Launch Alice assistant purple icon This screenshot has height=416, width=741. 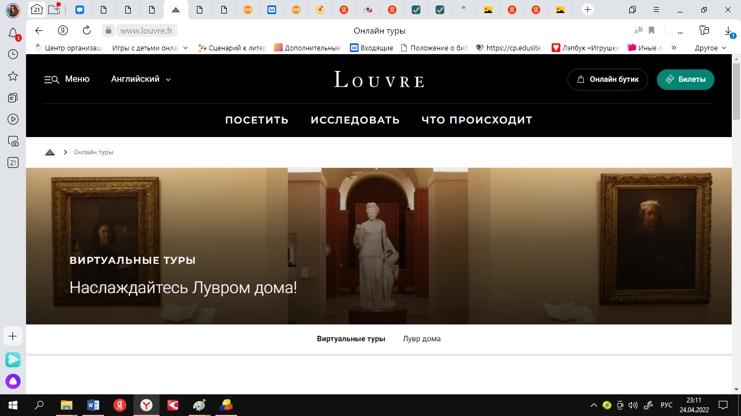(13, 381)
